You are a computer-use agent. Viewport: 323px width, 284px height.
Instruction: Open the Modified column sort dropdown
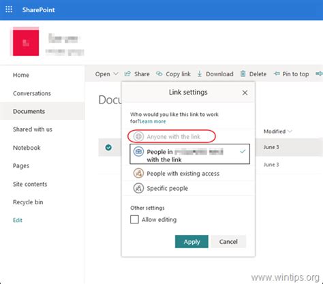[290, 131]
